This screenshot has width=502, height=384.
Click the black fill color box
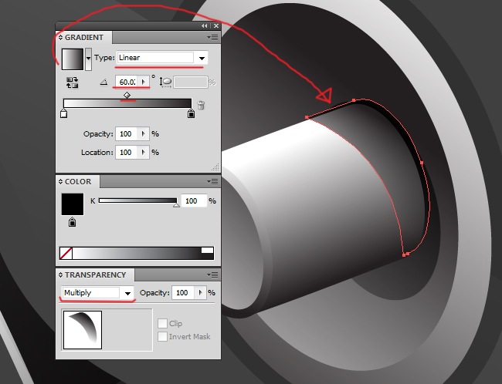[73, 204]
